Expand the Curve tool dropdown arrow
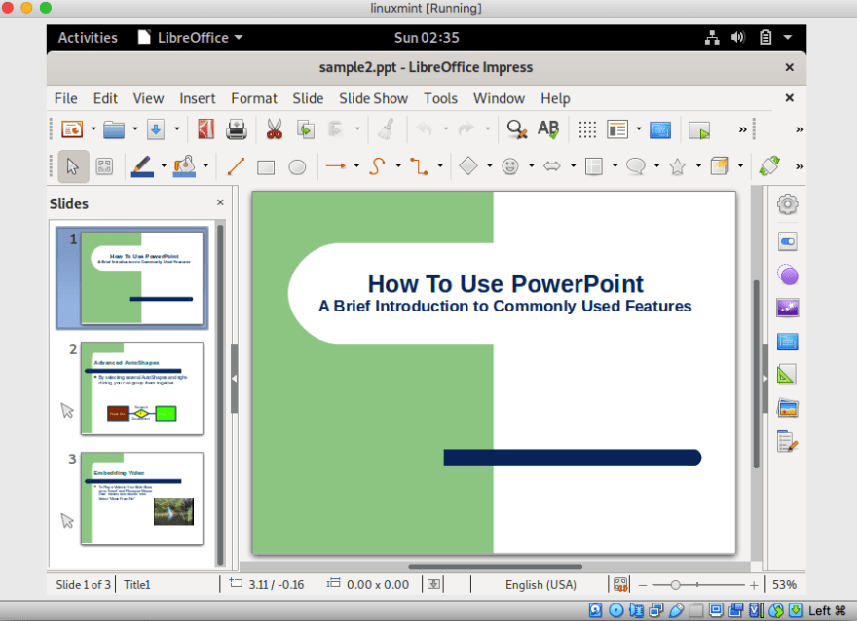 (398, 166)
